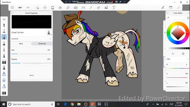Open the HSL color mode dropdown
The height and width of the screenshot is (107, 190).
178,59
